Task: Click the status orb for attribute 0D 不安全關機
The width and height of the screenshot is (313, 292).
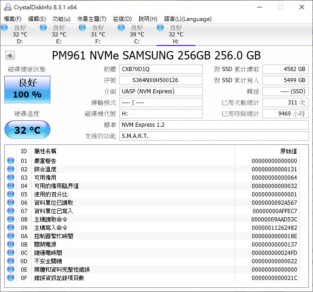Action: click(x=11, y=261)
